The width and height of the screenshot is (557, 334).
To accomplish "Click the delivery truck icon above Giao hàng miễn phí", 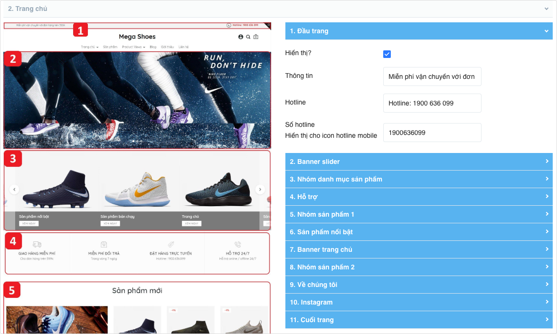I will tap(37, 244).
